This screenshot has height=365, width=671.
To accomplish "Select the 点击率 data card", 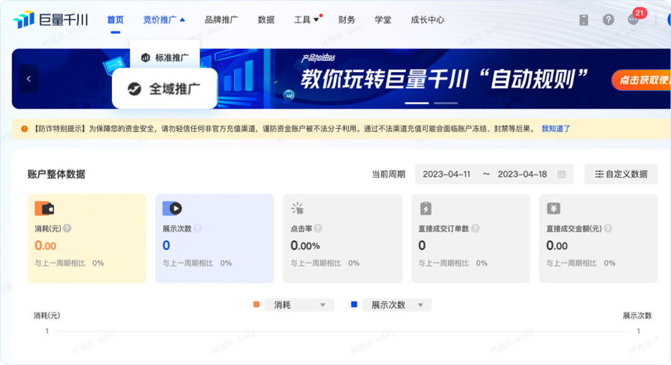I will click(342, 238).
